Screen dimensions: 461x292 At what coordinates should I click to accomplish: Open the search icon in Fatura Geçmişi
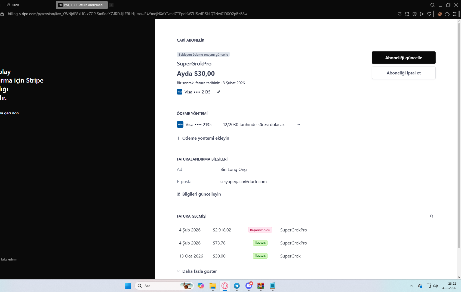pos(431,216)
